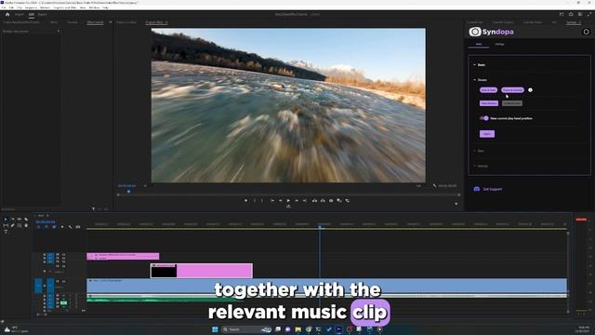The image size is (595, 335).
Task: Toggle the Snare drum chip
Action: coord(512,90)
